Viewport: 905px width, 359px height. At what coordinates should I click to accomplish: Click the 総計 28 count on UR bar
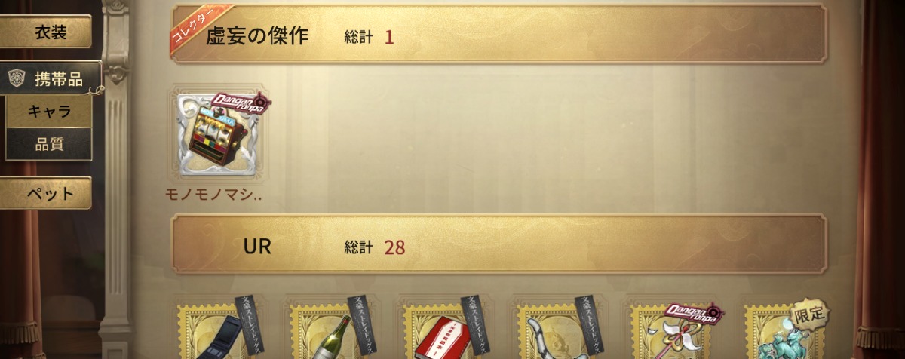[x=375, y=247]
